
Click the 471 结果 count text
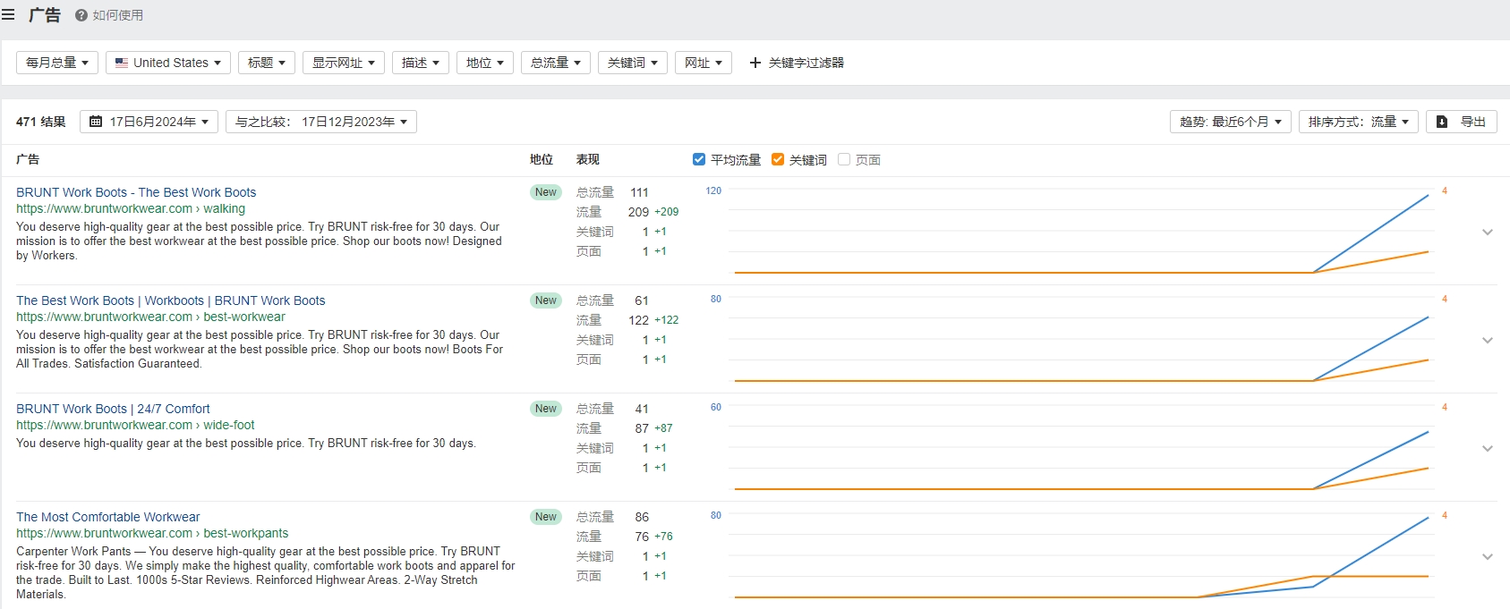[x=41, y=122]
